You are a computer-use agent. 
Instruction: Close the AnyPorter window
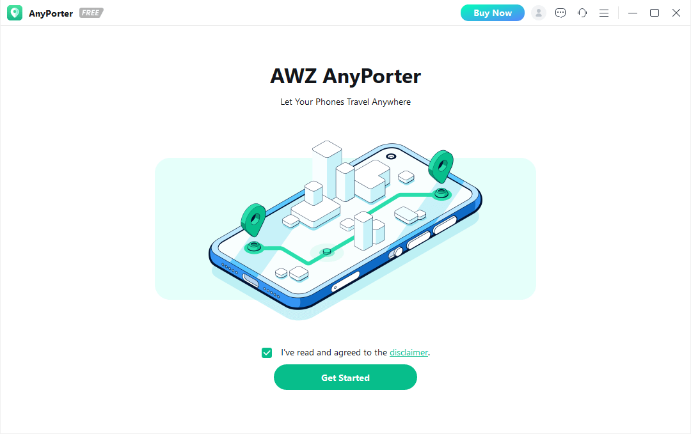click(x=676, y=13)
